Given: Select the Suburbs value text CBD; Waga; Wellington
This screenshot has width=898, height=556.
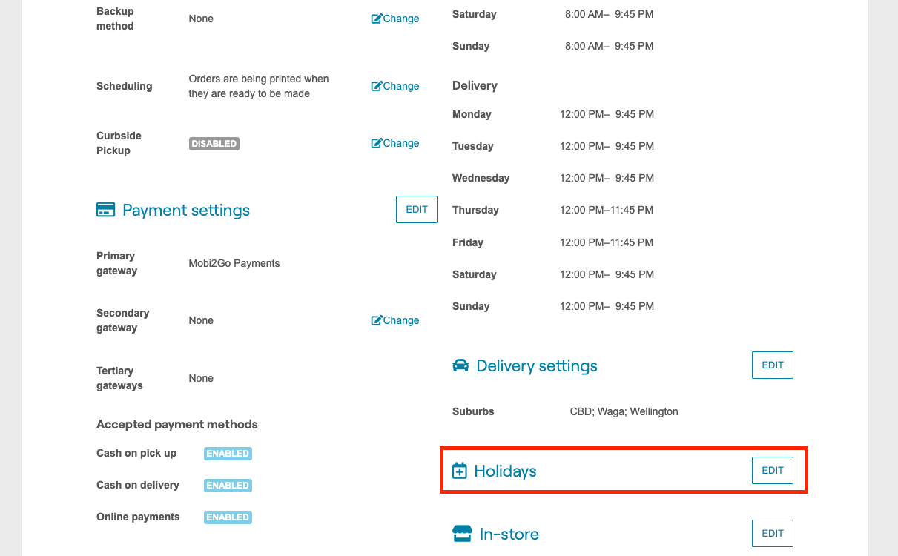Looking at the screenshot, I should (622, 411).
